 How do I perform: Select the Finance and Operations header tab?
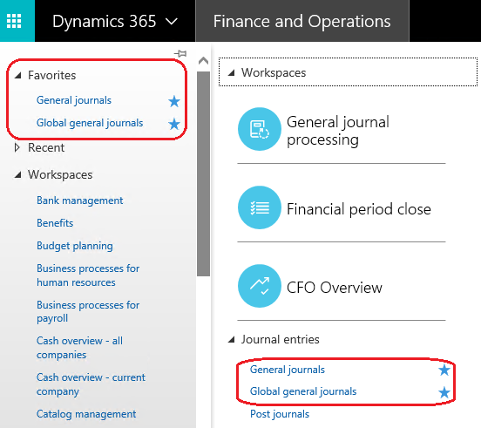click(302, 21)
